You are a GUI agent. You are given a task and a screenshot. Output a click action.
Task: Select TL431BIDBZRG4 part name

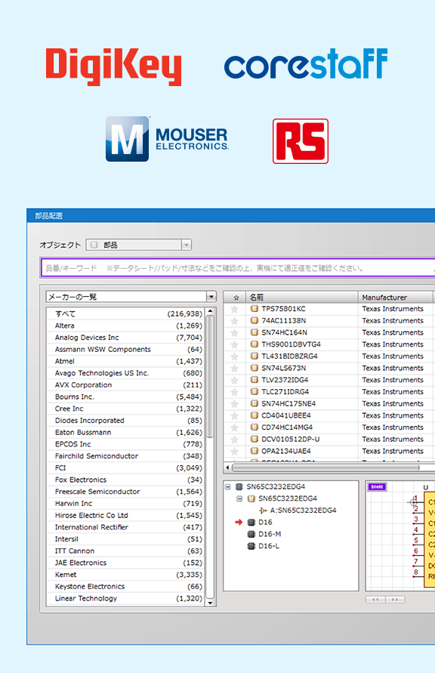point(289,357)
